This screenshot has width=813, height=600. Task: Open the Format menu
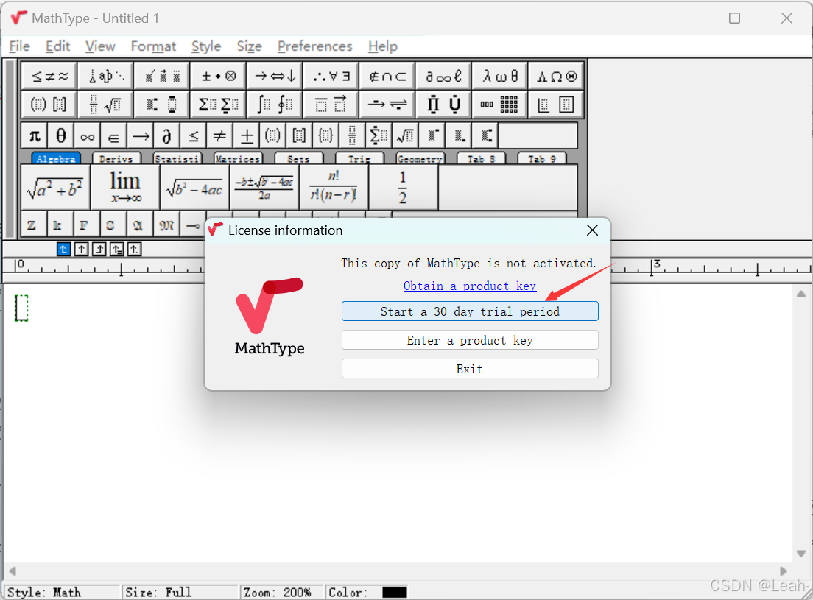point(153,46)
